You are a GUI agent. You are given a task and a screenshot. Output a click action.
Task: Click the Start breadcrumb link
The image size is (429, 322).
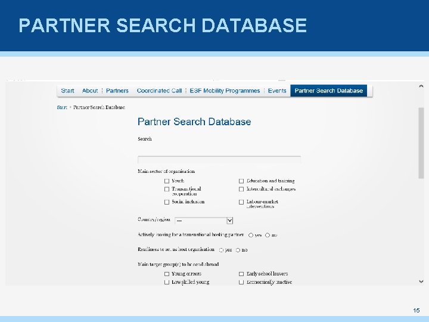point(61,107)
